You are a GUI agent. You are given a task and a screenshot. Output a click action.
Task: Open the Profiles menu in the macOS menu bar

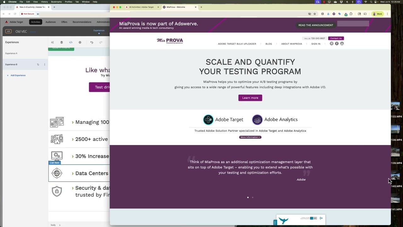click(68, 2)
